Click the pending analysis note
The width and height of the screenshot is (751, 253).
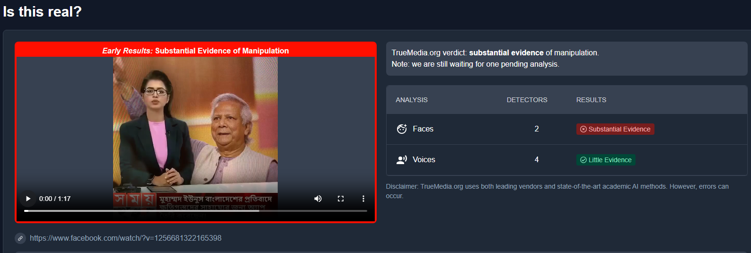[x=475, y=64]
